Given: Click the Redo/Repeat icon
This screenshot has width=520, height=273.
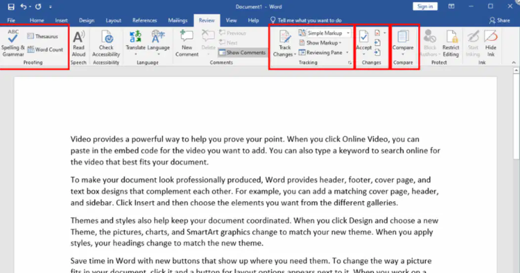Looking at the screenshot, I should 39,6.
